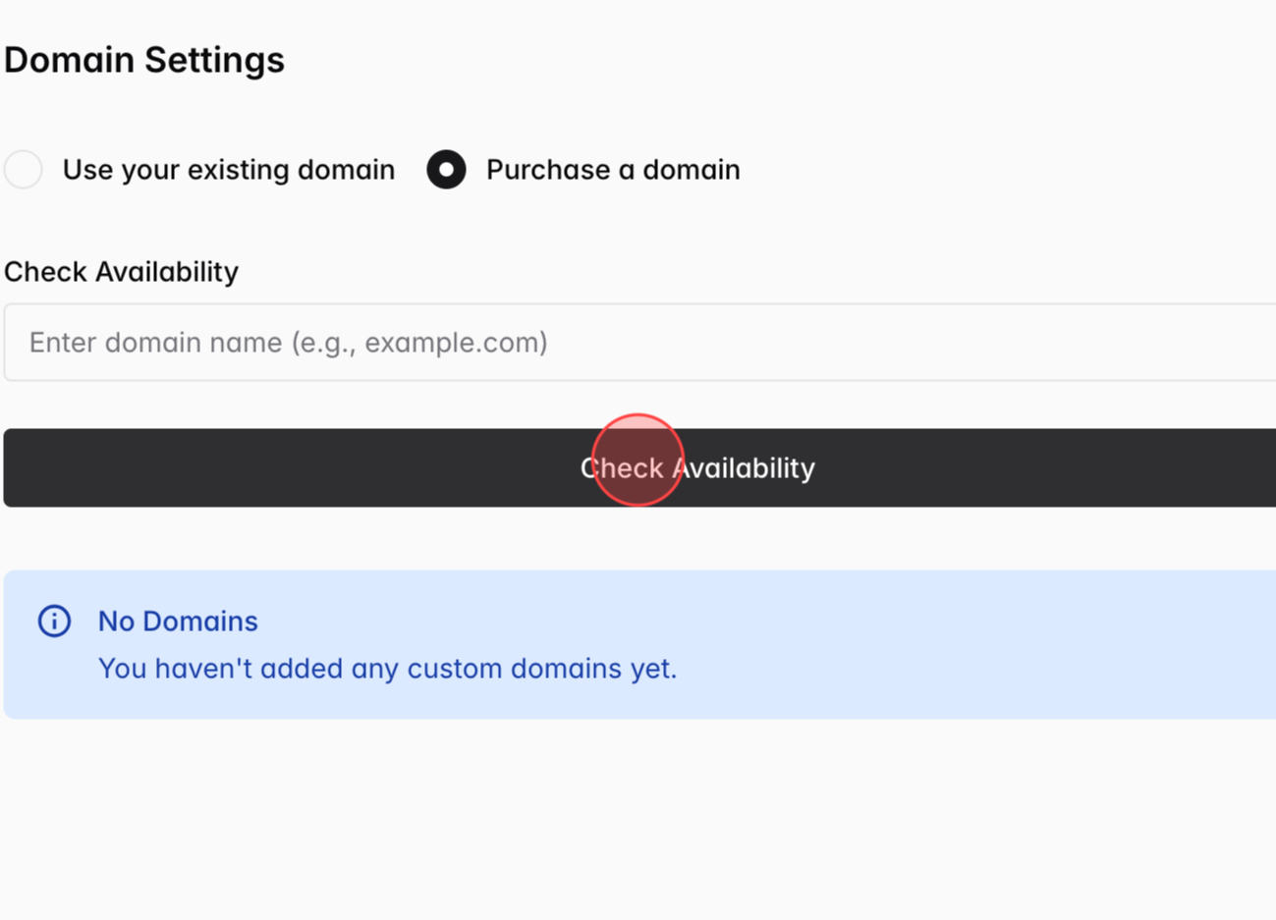Focus the domain name input field

pyautogui.click(x=638, y=343)
